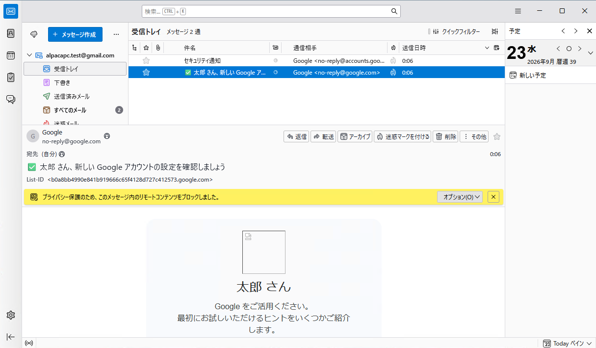Open Settings gear in spaces toolbar
The width and height of the screenshot is (596, 348).
point(11,315)
